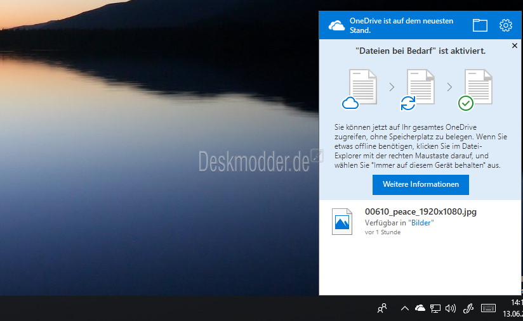Click the "Dateien bei Bedarf ist aktiviert" heading

pyautogui.click(x=420, y=51)
